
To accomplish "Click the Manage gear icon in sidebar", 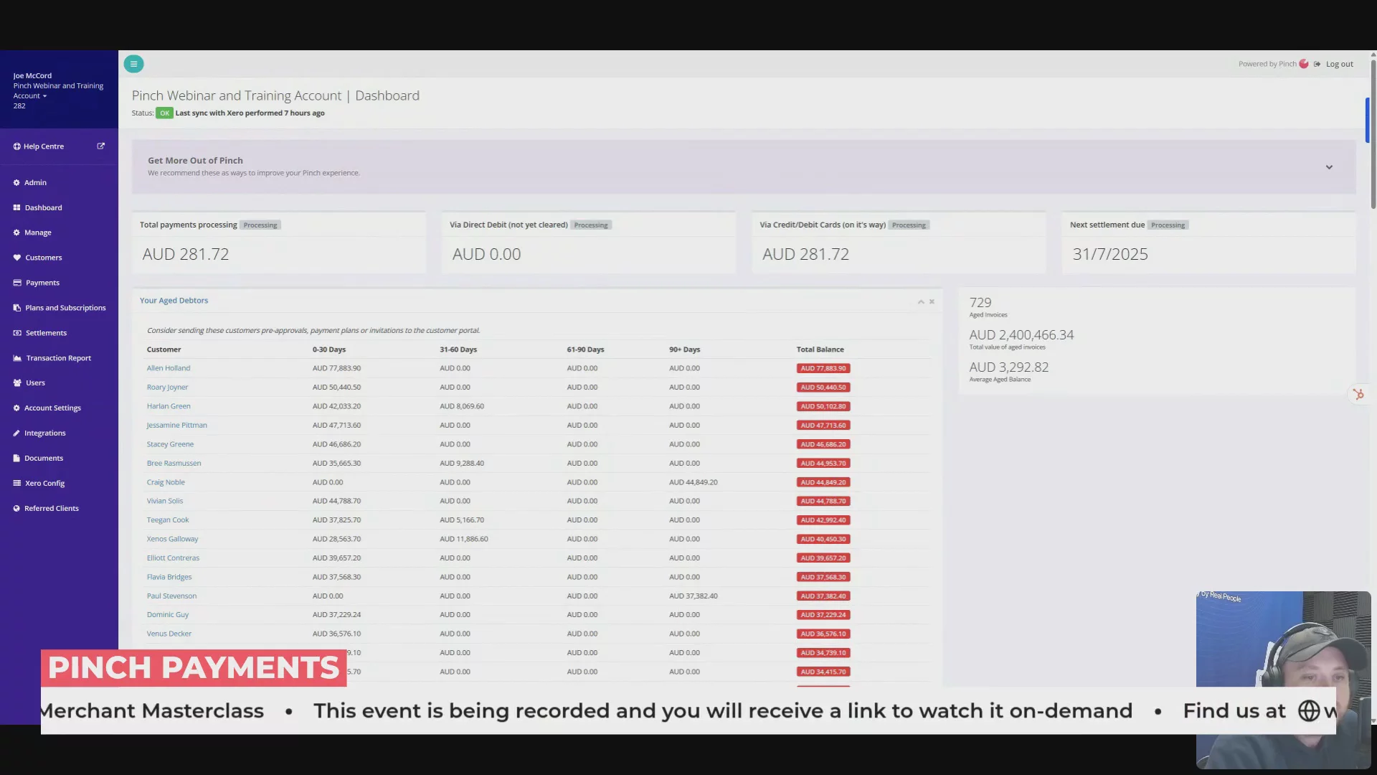I will click(x=16, y=233).
